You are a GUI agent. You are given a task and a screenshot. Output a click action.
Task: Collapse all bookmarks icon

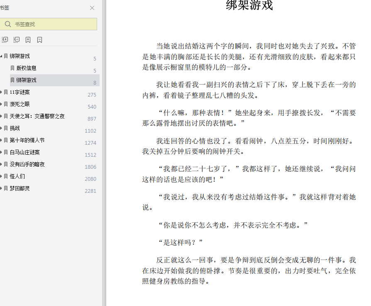pos(17,40)
